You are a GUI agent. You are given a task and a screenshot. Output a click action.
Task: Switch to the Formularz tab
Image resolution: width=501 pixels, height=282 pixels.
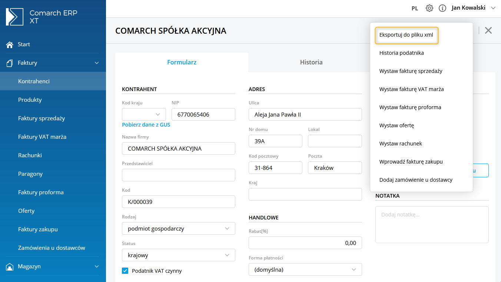pyautogui.click(x=182, y=62)
